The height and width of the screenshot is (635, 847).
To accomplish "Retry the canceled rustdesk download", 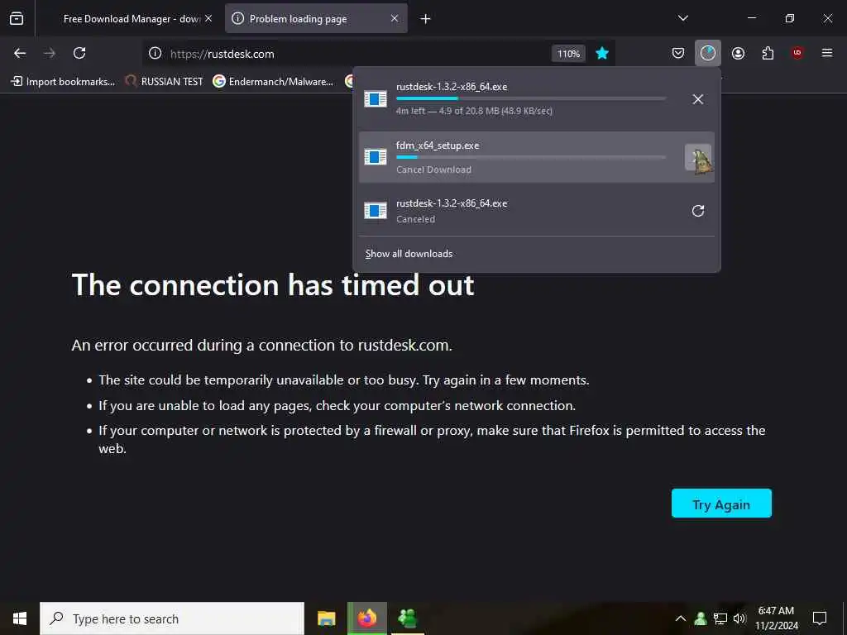I will 698,211.
